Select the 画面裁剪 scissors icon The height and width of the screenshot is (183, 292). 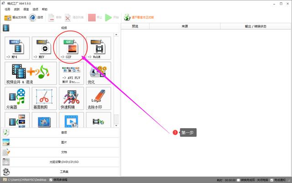(x=44, y=98)
